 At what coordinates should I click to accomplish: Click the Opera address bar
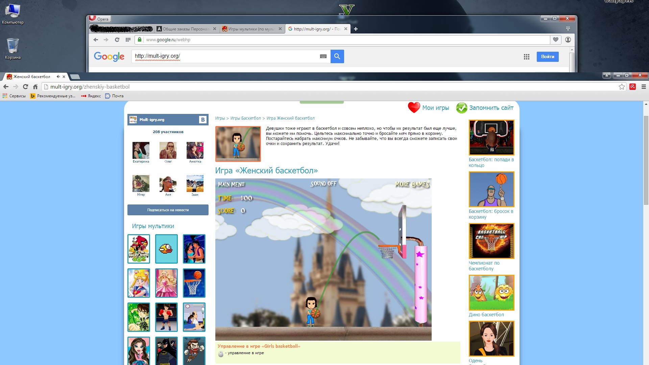pyautogui.click(x=342, y=40)
